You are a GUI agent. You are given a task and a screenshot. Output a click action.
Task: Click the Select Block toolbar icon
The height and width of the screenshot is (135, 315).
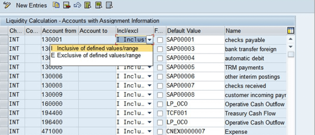(98, 5)
